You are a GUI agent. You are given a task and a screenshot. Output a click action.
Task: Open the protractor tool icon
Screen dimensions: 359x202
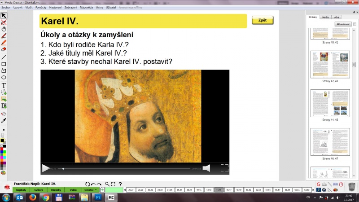point(324,184)
